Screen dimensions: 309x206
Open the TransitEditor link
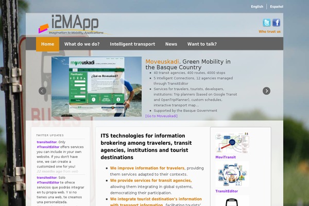227,191
